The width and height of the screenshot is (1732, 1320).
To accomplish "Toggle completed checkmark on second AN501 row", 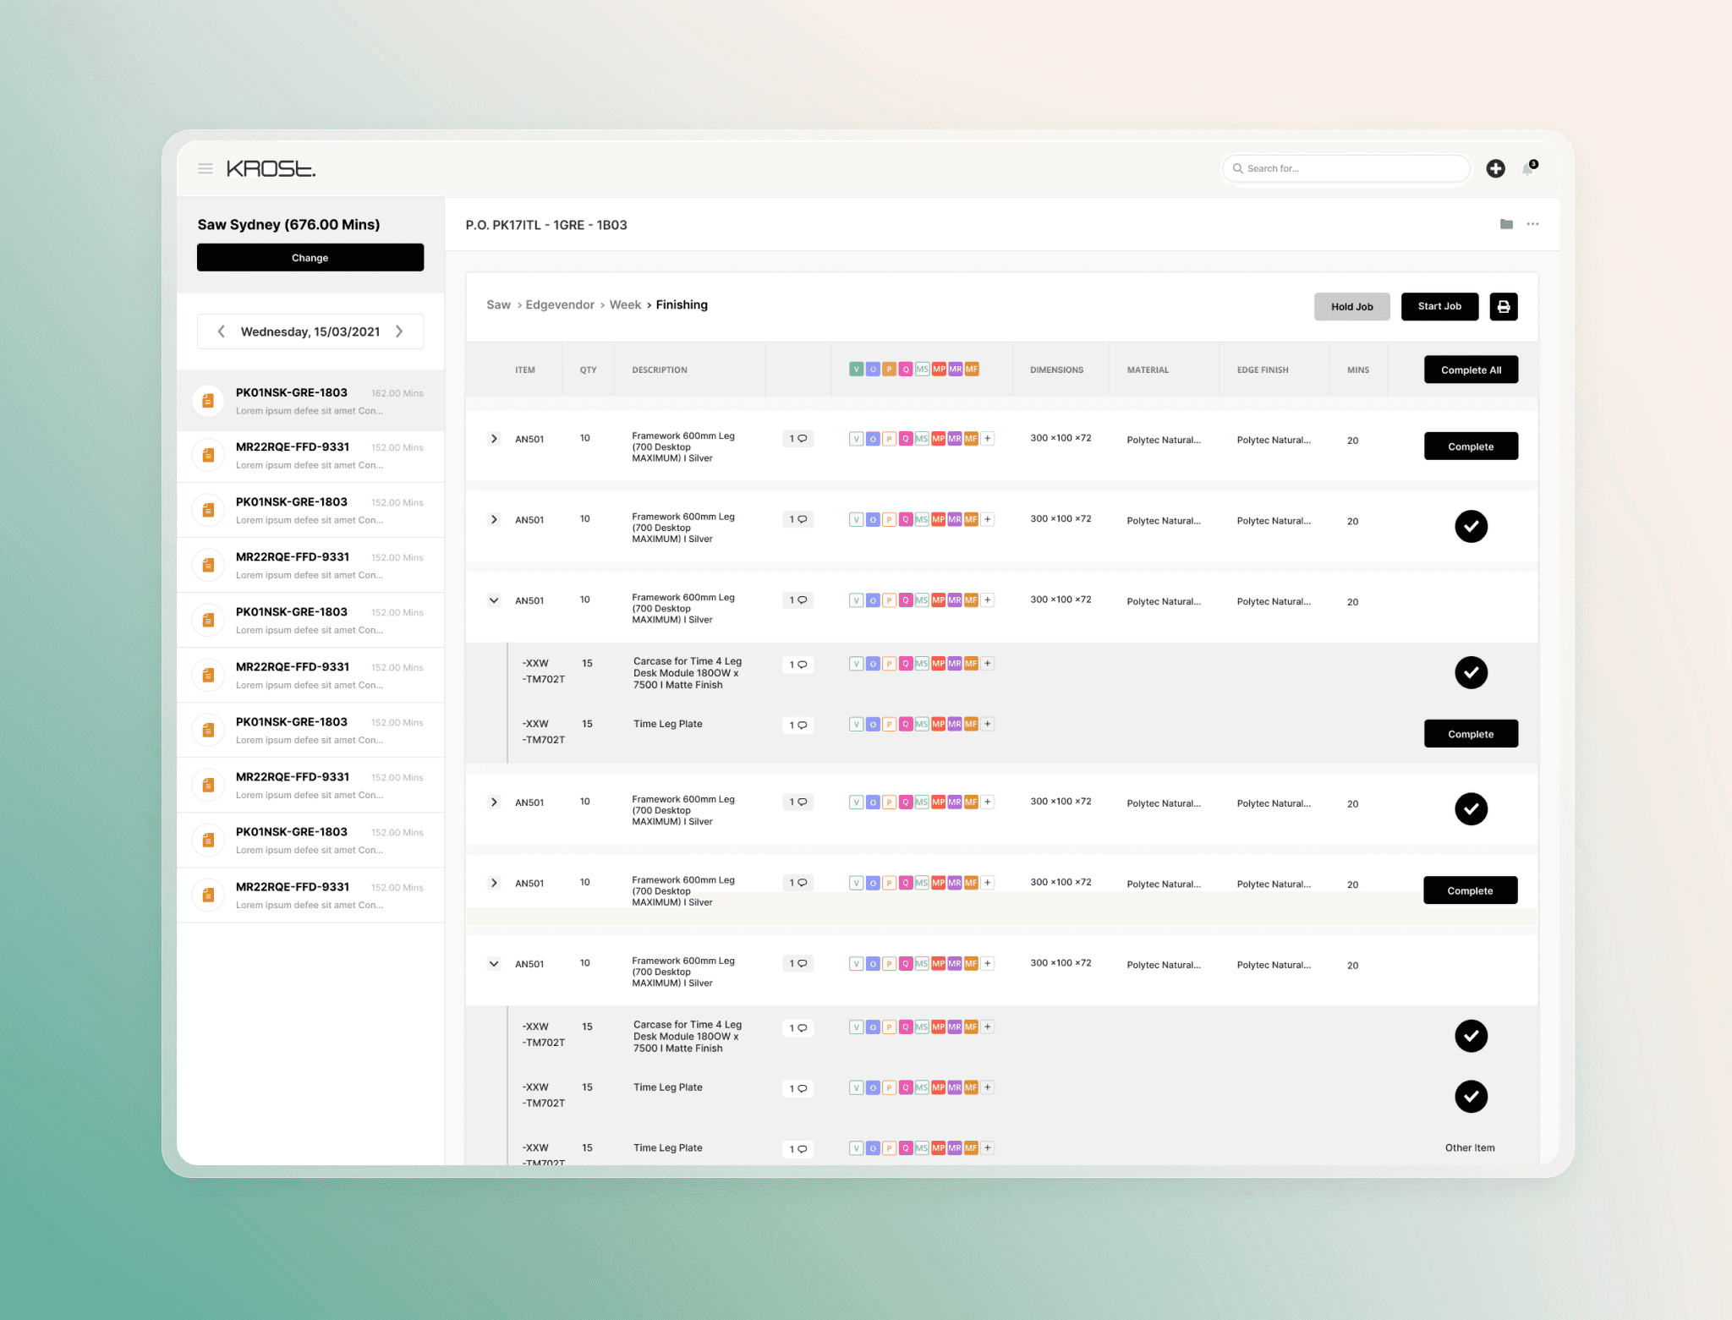I will (x=1471, y=526).
